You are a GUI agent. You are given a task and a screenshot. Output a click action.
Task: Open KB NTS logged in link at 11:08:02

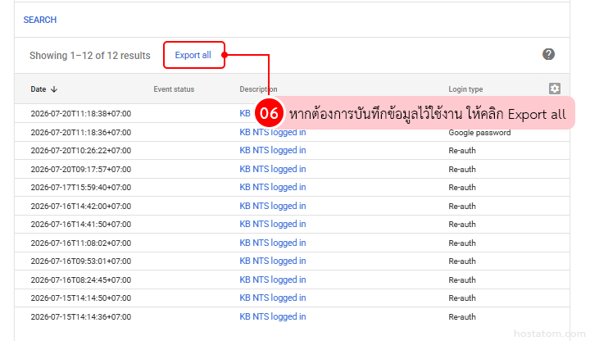click(273, 243)
